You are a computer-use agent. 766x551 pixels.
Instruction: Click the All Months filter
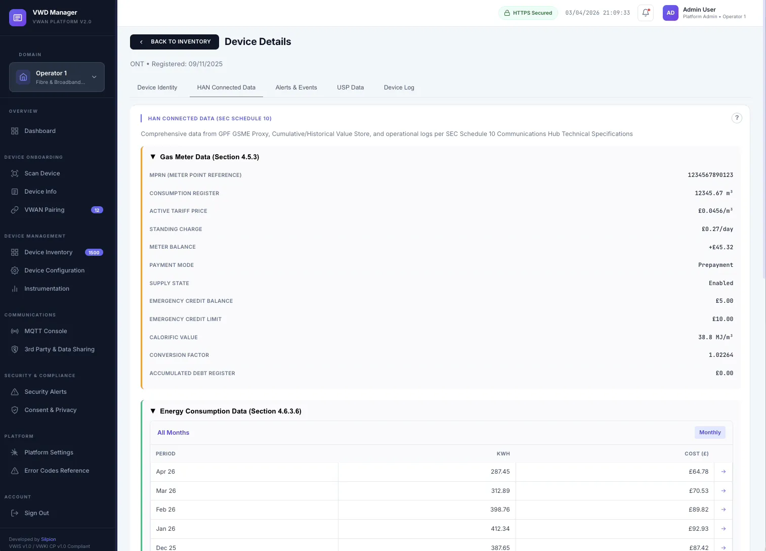click(x=173, y=432)
